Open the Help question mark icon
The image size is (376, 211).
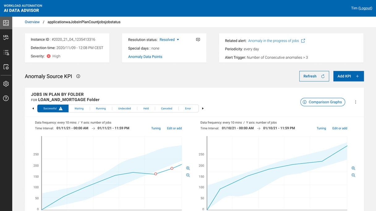[6, 98]
